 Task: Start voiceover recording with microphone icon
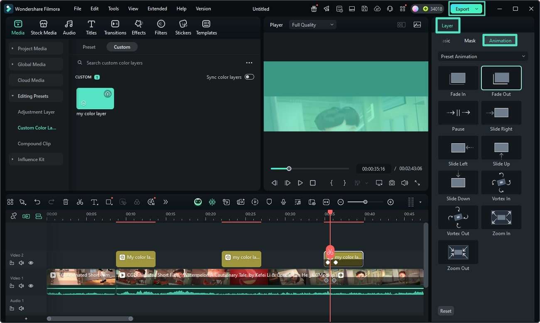point(283,202)
